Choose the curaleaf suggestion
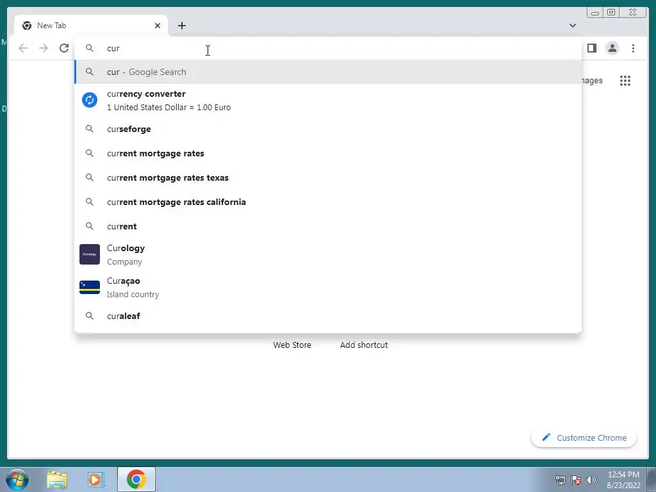The image size is (656, 492). (x=328, y=316)
